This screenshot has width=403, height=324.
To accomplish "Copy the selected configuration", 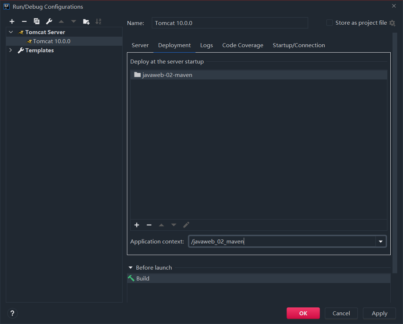I will (x=37, y=21).
